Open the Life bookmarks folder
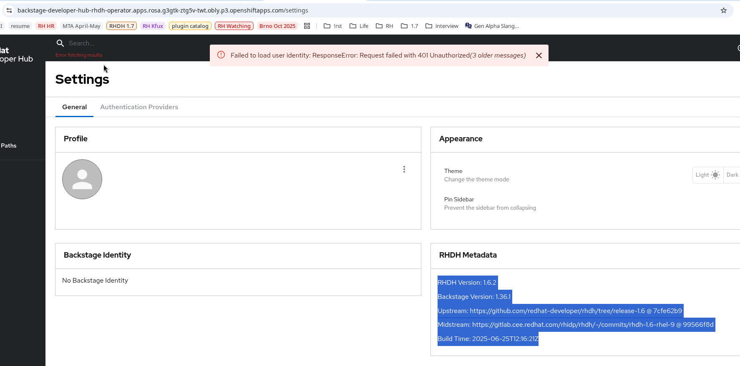This screenshot has height=366, width=740. coord(359,26)
